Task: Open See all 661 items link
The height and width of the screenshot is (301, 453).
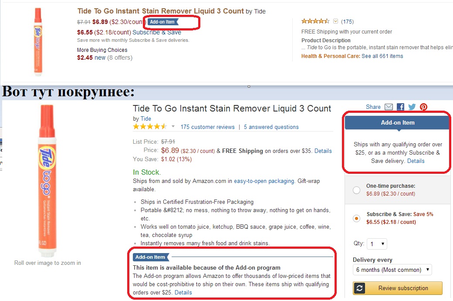Action: point(382,56)
